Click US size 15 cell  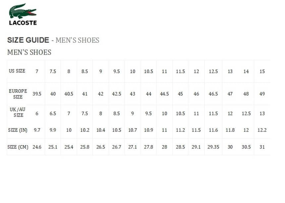(262, 71)
